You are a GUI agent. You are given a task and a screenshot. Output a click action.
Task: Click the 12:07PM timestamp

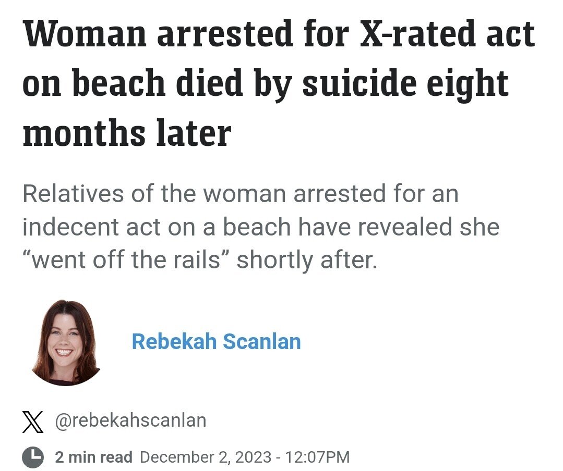317,457
